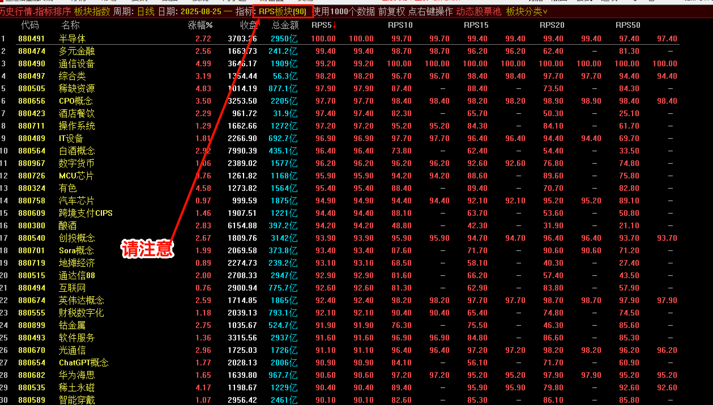Screen dimensions: 713x405
Task: Select the 通信设备 sector name
Action: (x=76, y=63)
